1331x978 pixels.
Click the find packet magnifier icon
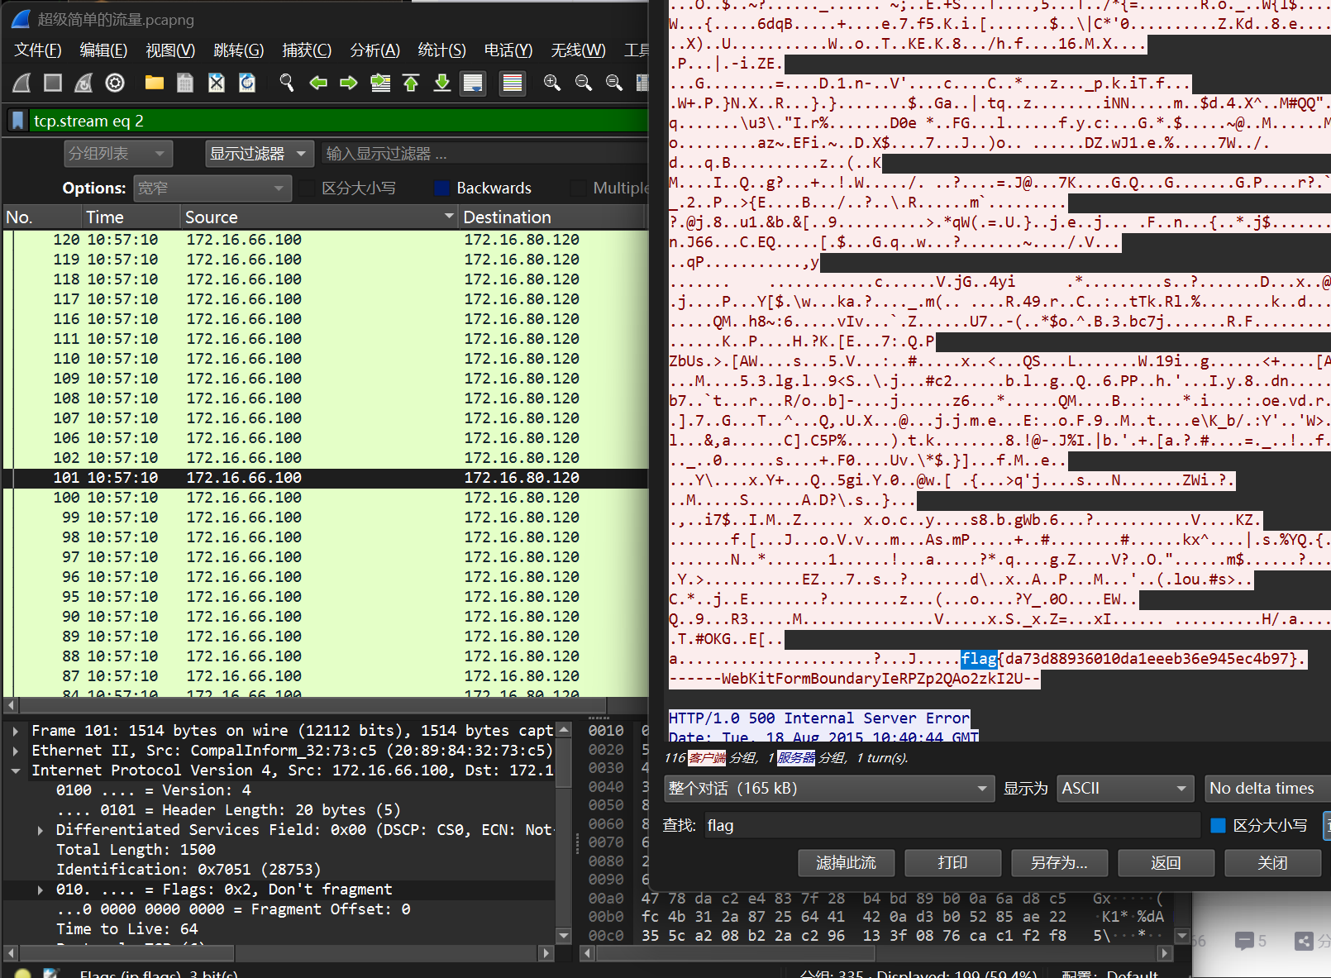[287, 83]
